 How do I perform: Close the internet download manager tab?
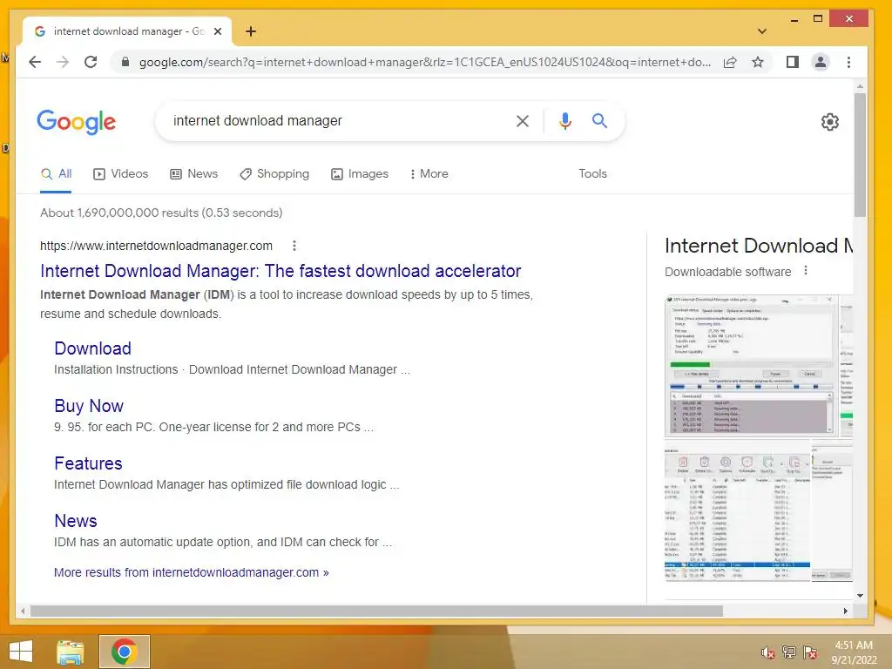coord(217,31)
